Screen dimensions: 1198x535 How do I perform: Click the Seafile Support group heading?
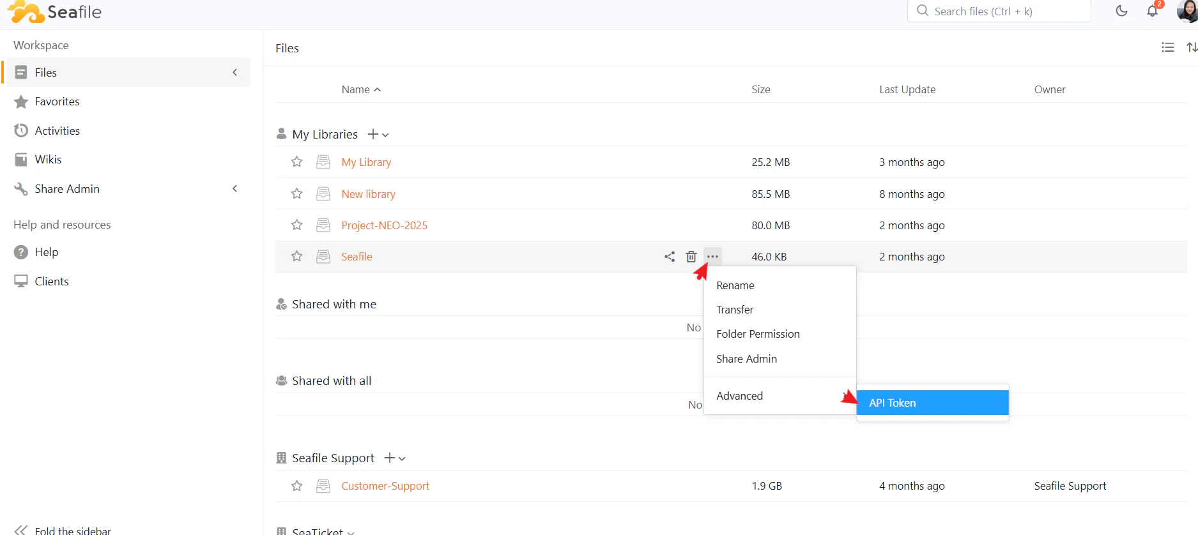point(333,458)
